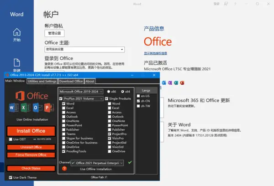Select the x86 architecture radio button
The width and height of the screenshot is (274, 186).
click(109, 92)
